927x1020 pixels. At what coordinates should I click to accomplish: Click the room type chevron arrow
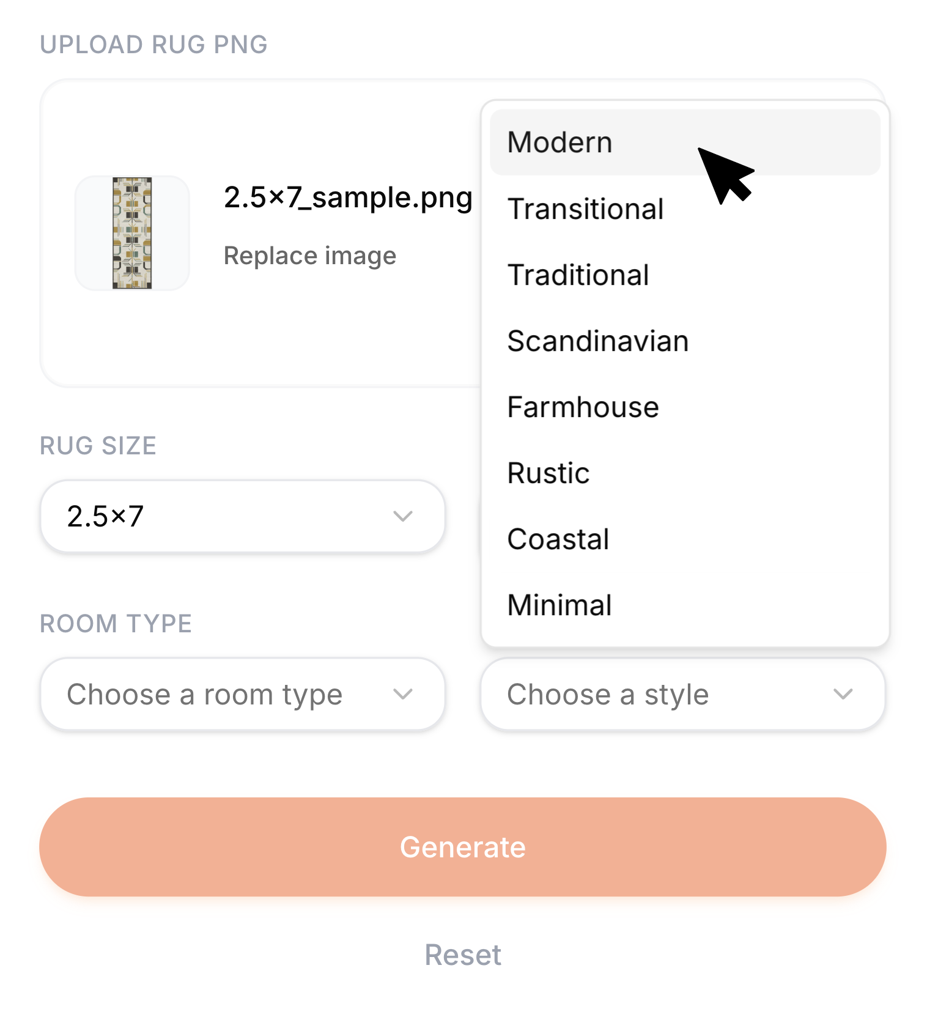coord(403,695)
